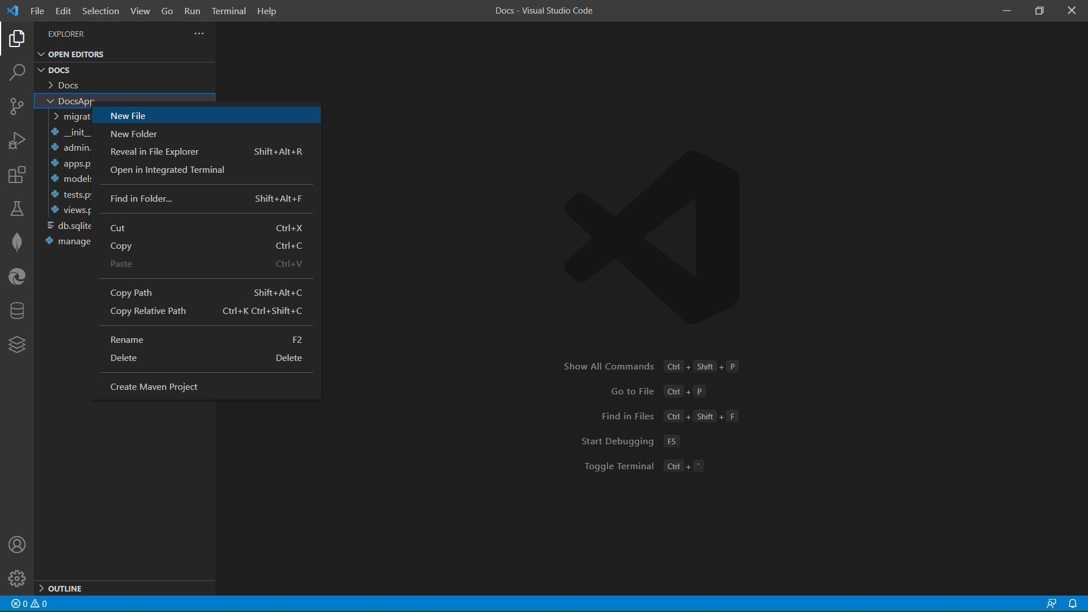Open the Manage gear icon
1088x612 pixels.
[17, 578]
